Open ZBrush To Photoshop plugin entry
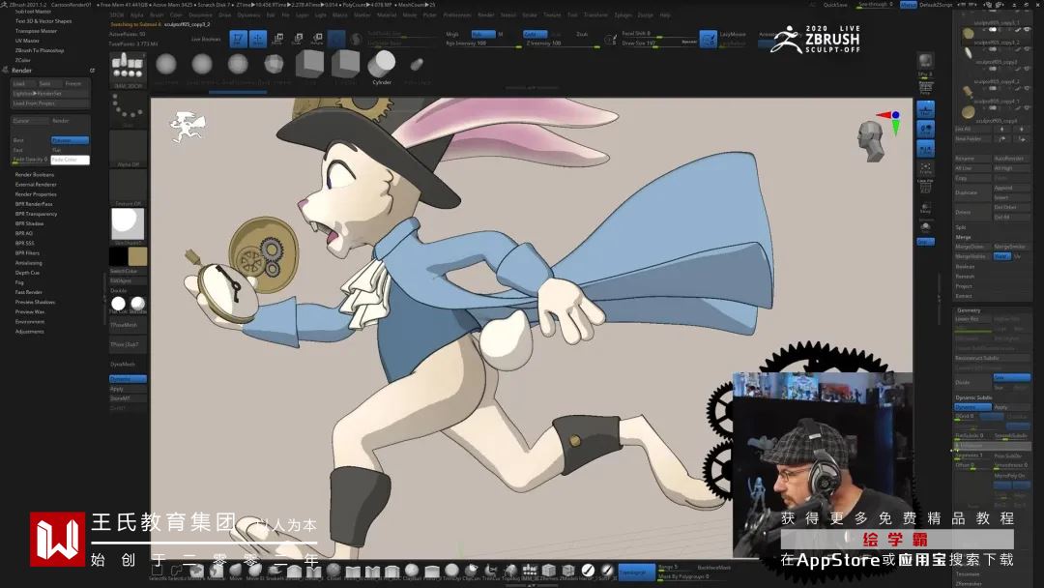Viewport: 1044px width, 588px height. coord(40,50)
